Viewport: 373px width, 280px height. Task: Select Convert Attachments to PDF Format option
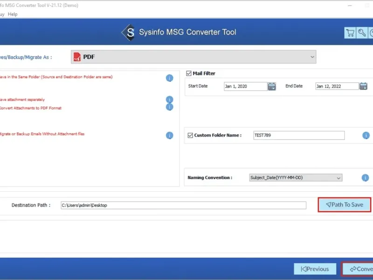[31, 108]
